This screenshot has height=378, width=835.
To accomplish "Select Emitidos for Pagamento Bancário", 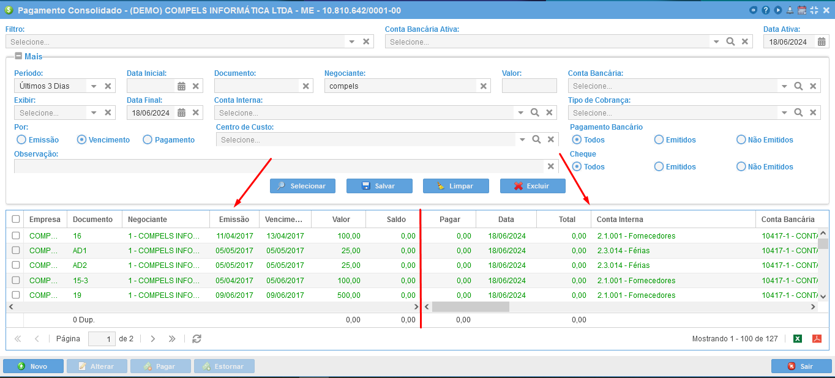I will 659,139.
